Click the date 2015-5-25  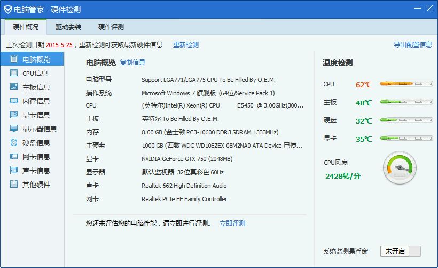(x=59, y=45)
